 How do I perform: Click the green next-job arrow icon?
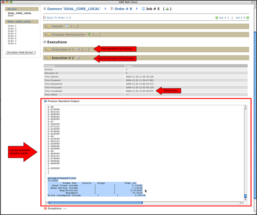(x=248, y=18)
